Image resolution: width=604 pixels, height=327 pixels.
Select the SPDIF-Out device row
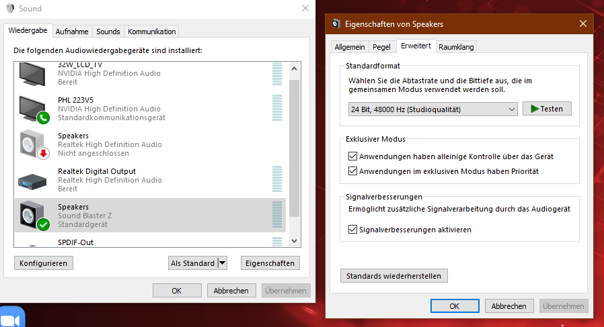[x=150, y=241]
